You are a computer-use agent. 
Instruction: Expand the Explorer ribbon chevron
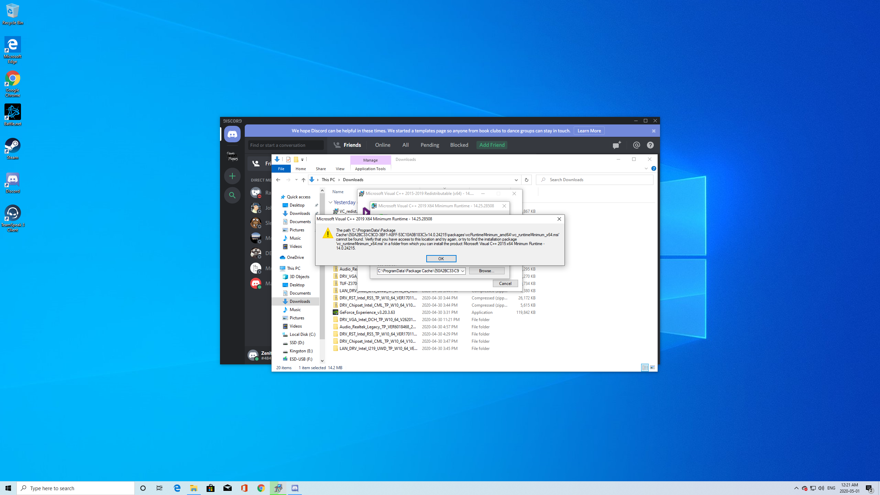coord(646,168)
